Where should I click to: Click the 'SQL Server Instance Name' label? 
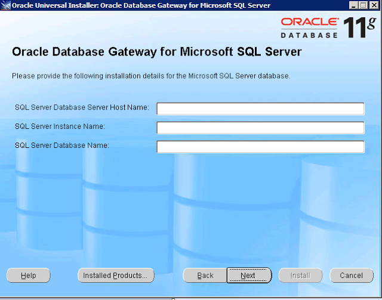[x=60, y=126]
